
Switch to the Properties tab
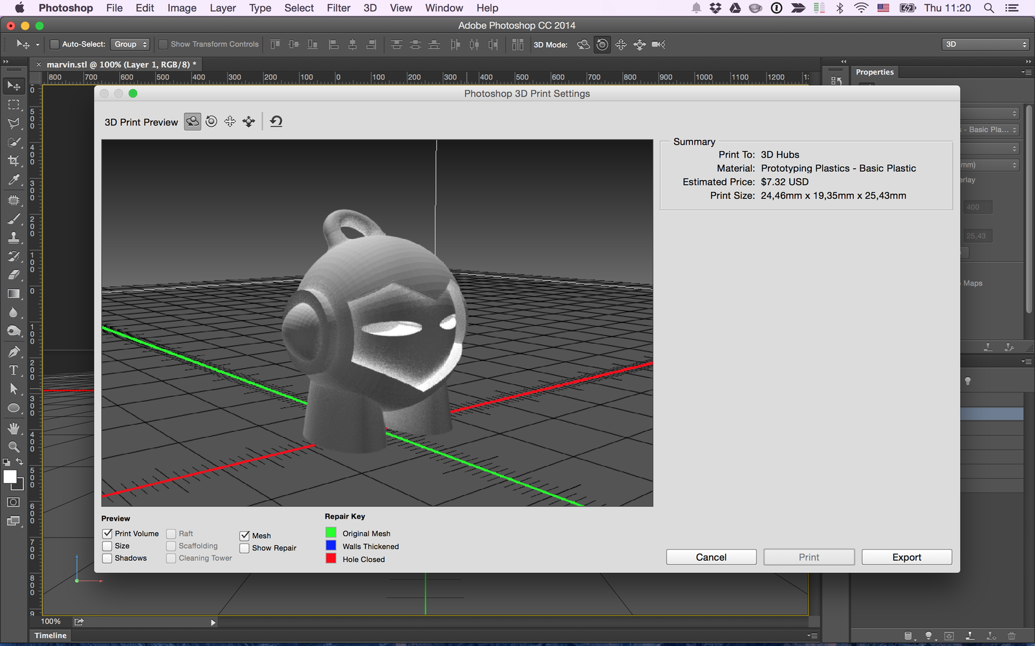click(x=875, y=72)
